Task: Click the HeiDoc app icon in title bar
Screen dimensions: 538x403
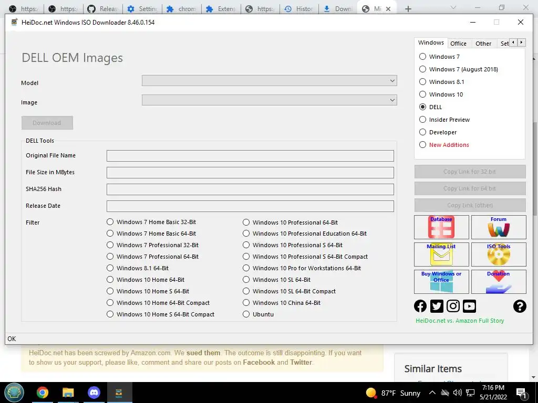Action: coord(14,22)
